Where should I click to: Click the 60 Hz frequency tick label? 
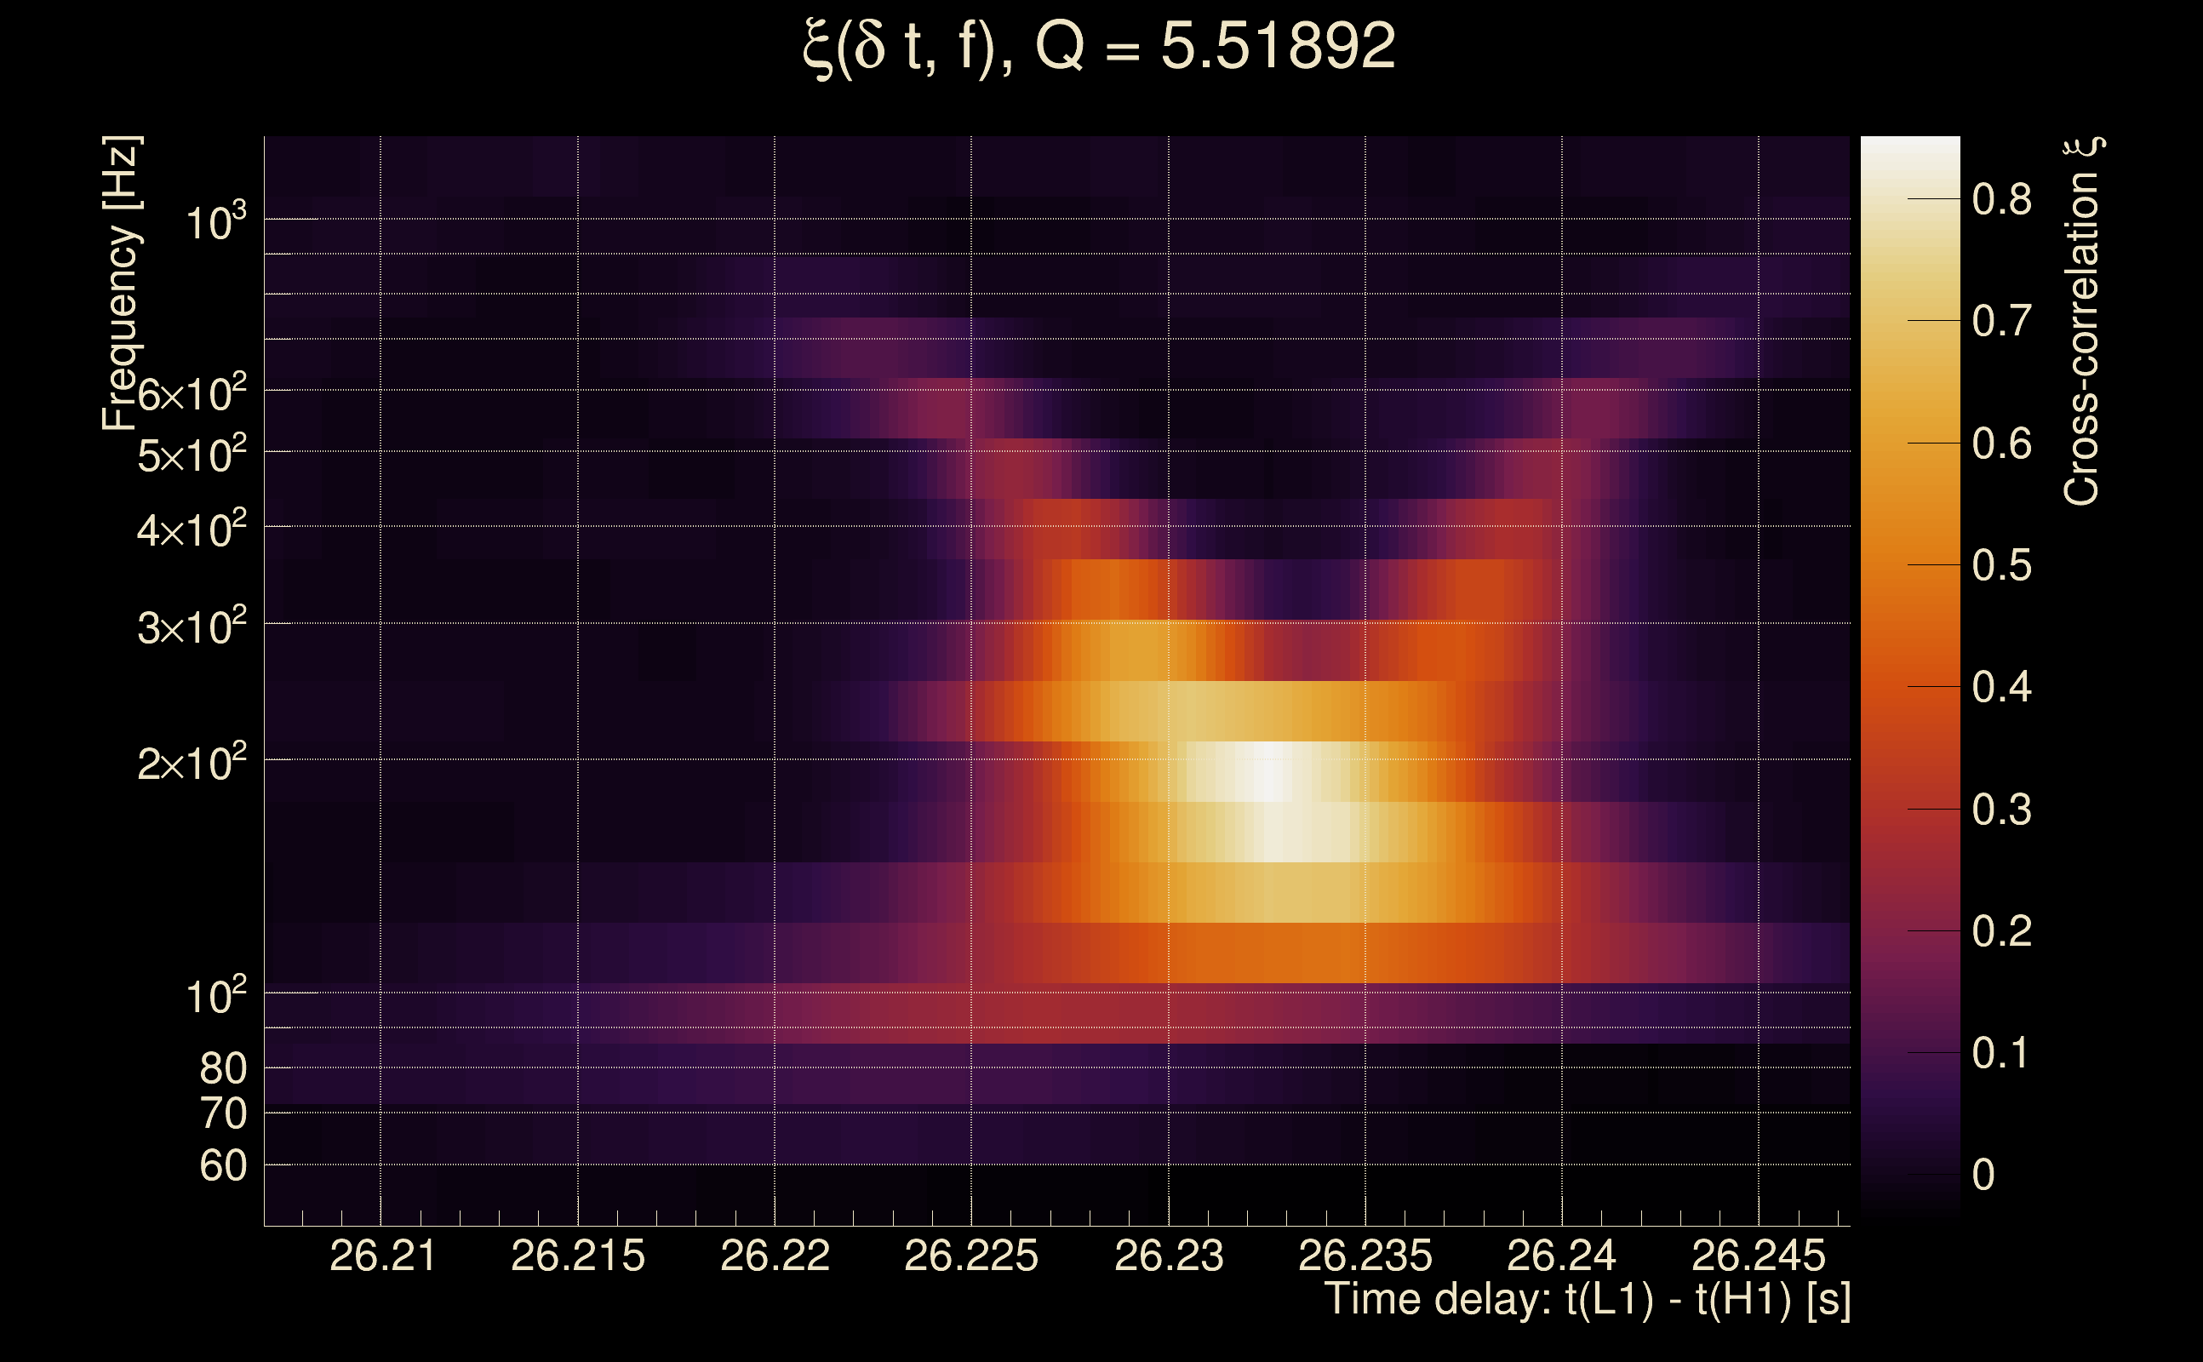[223, 1165]
